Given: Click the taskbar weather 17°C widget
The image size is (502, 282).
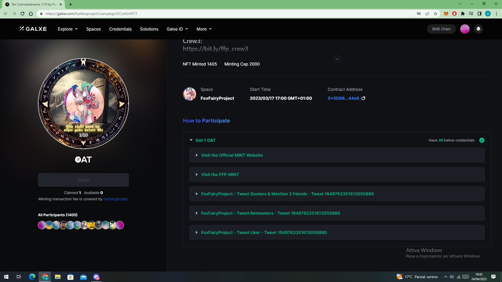Looking at the screenshot, I should click(x=417, y=277).
